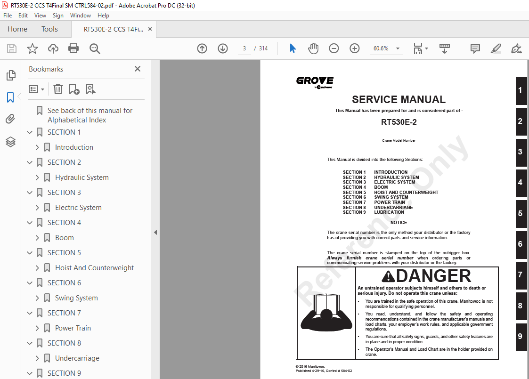Open the Sign document tool
The width and height of the screenshot is (529, 379).
tap(516, 48)
